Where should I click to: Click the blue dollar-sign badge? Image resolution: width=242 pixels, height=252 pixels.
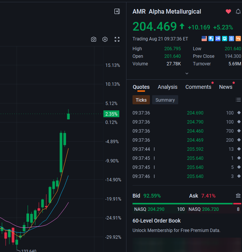231,39
